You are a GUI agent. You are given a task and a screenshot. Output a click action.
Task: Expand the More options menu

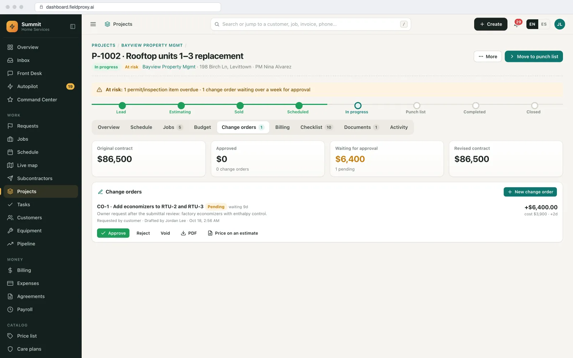pyautogui.click(x=488, y=57)
